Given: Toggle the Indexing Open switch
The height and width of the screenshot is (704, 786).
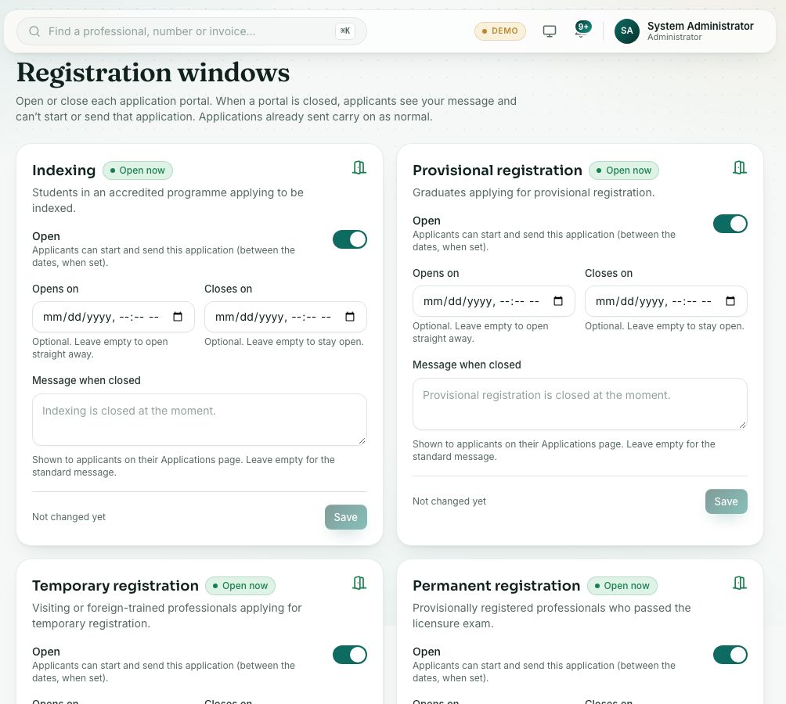Looking at the screenshot, I should point(350,239).
